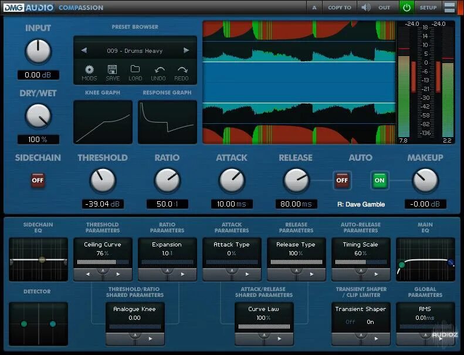Click the Expansion 1.0:1 slider bar
Screen dimensions: 464x355
pyautogui.click(x=167, y=262)
